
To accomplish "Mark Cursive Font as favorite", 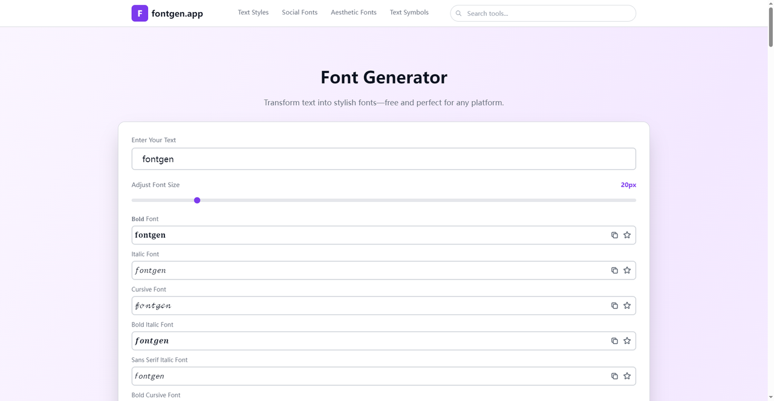I will click(x=627, y=305).
